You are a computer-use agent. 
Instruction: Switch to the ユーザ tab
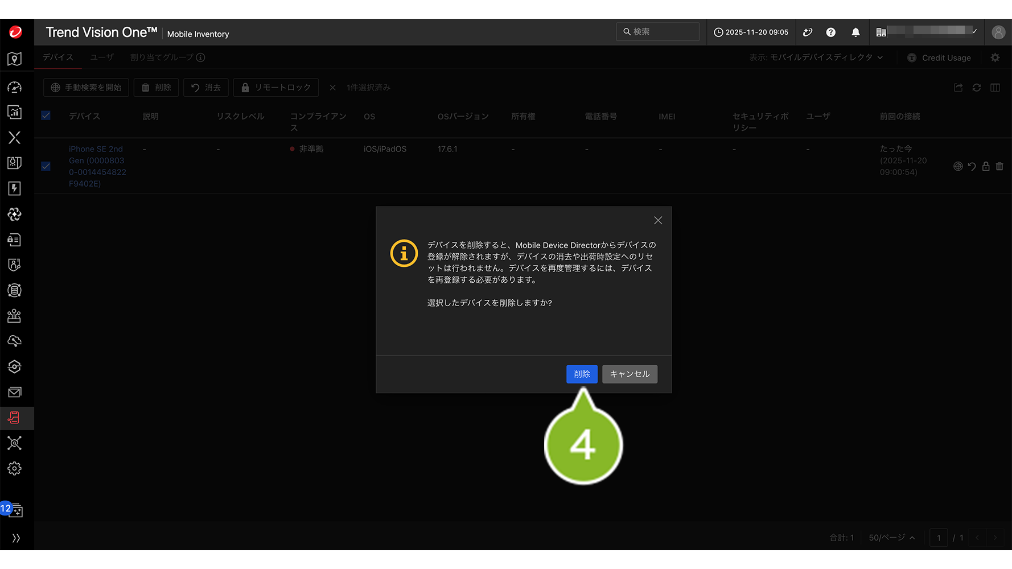tap(102, 57)
